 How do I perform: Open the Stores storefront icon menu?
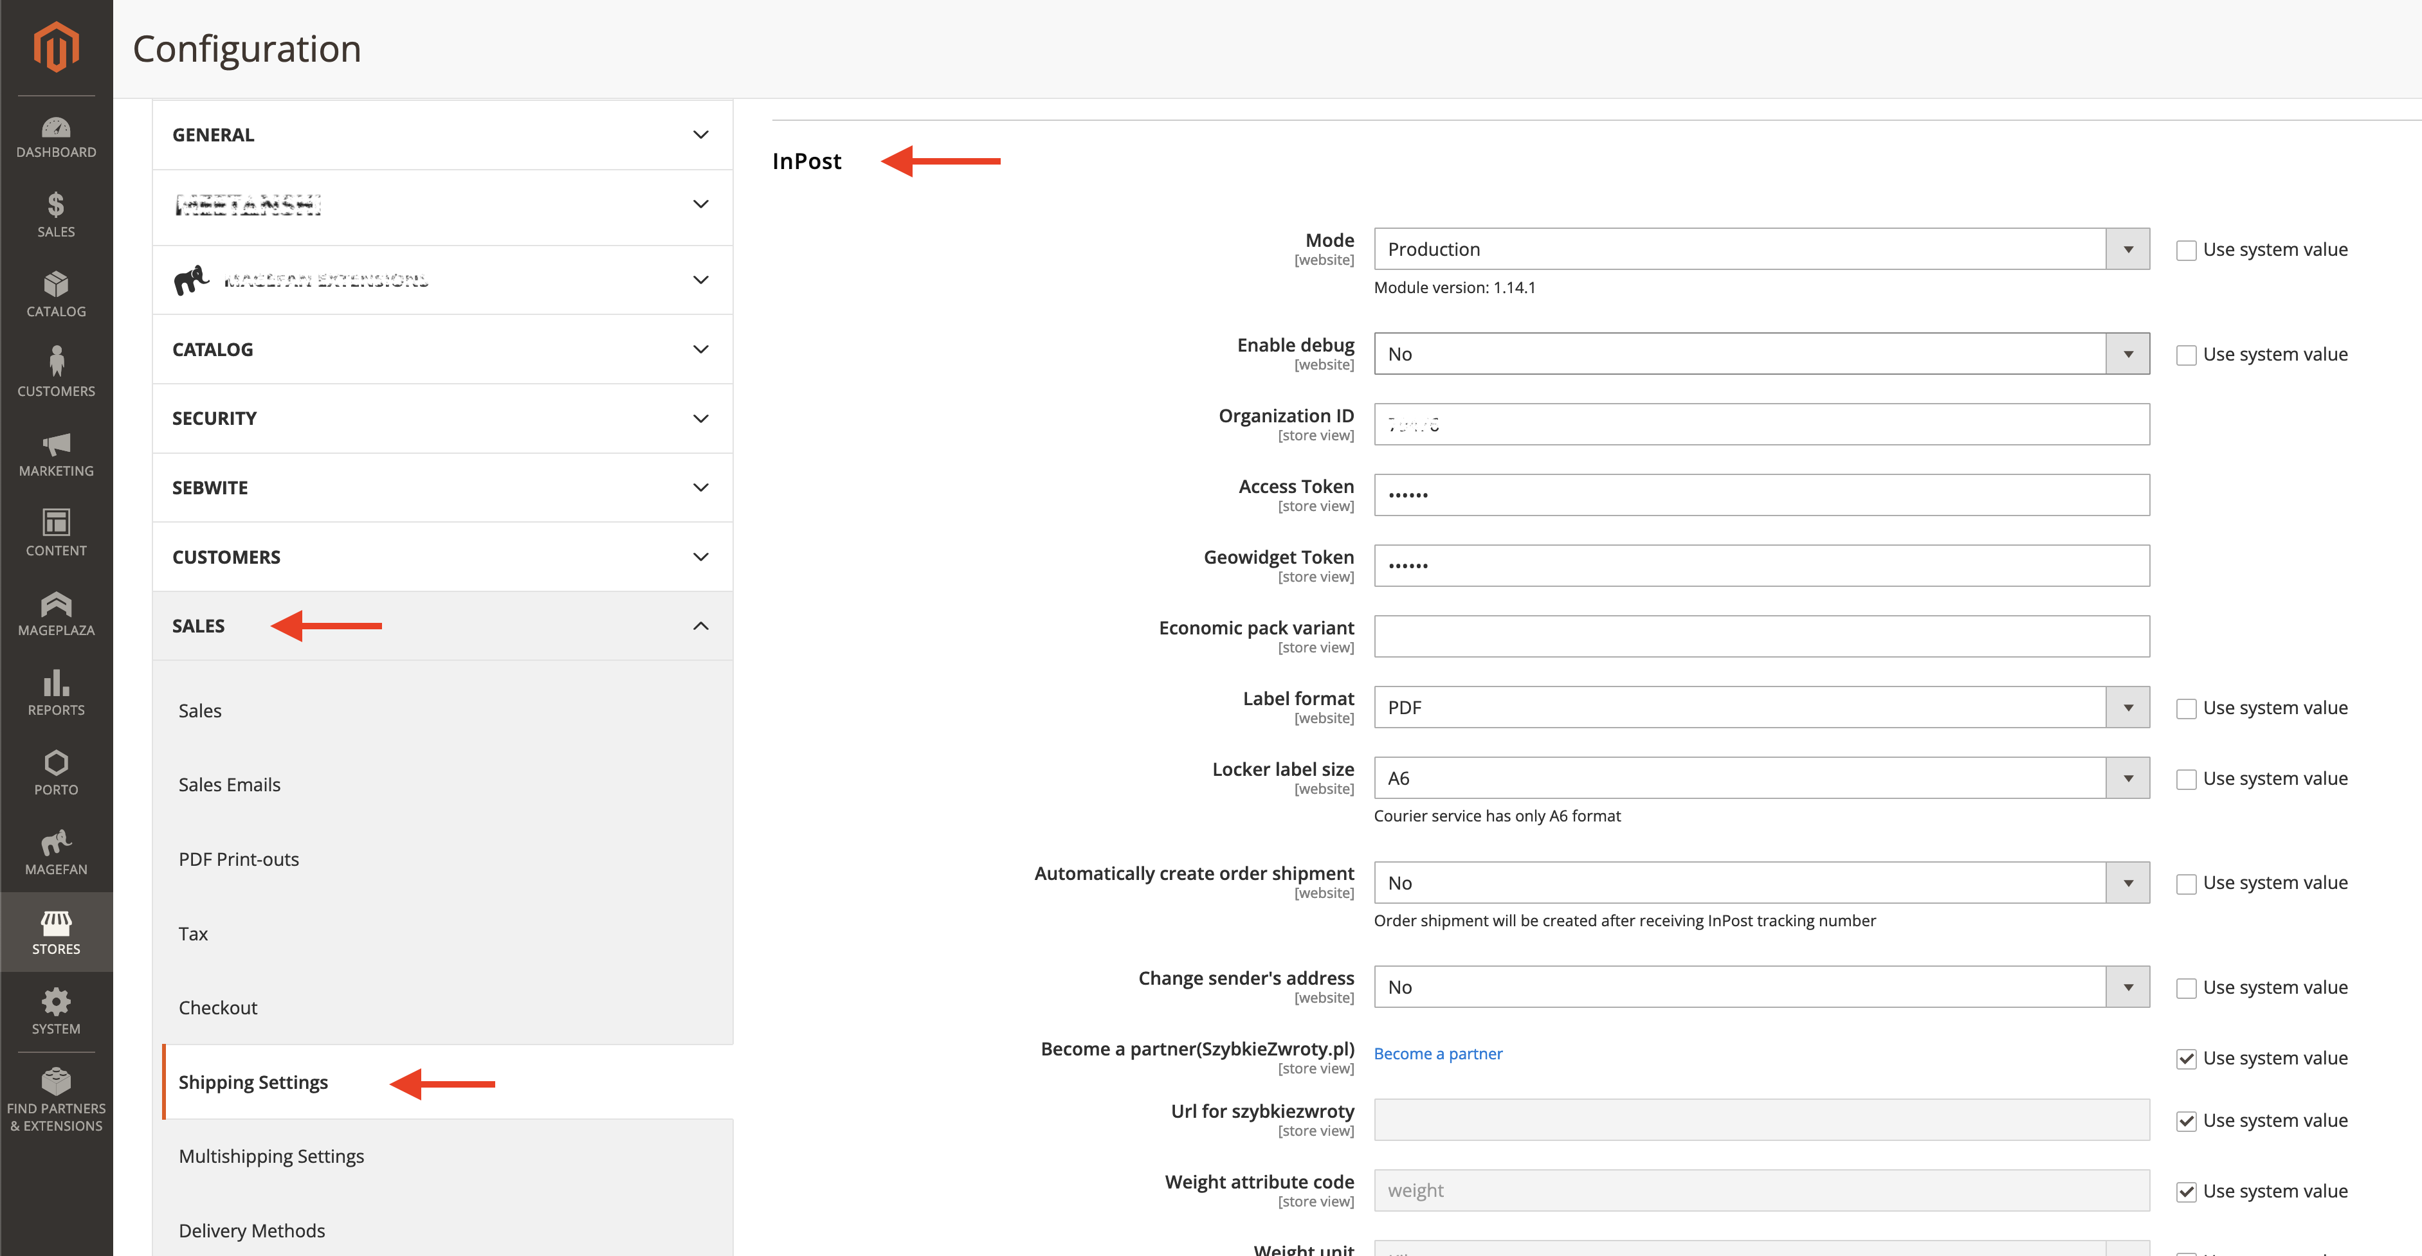pyautogui.click(x=55, y=932)
